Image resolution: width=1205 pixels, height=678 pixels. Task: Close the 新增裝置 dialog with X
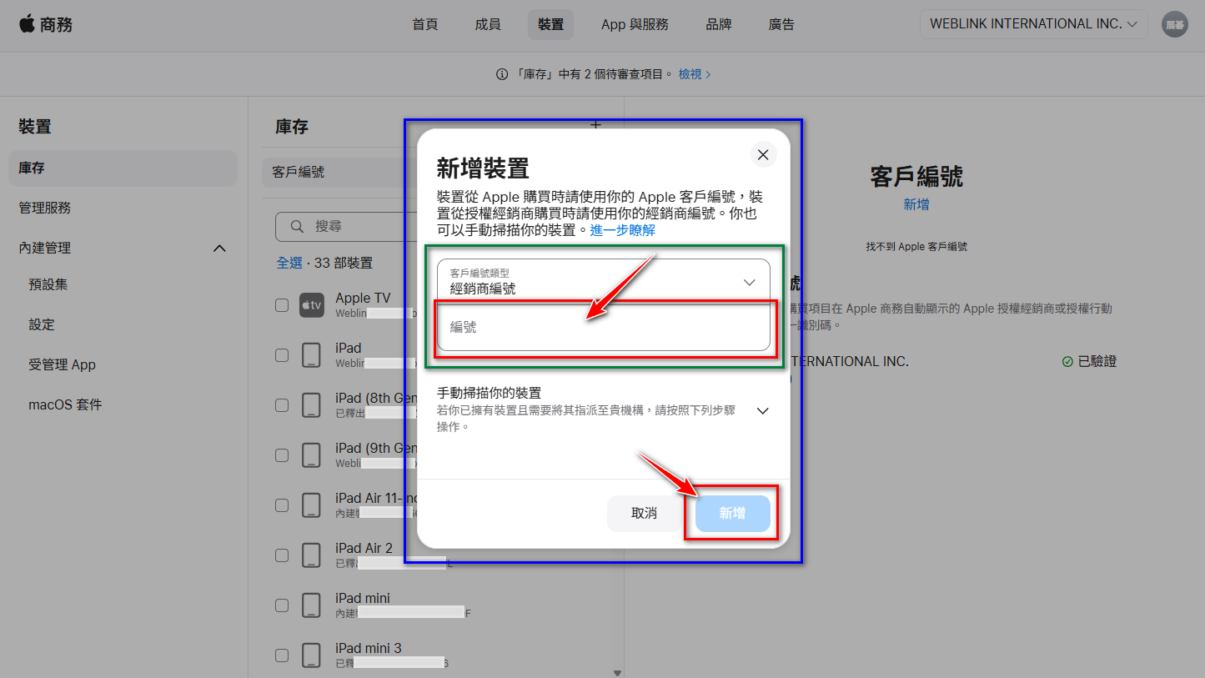[x=763, y=154]
